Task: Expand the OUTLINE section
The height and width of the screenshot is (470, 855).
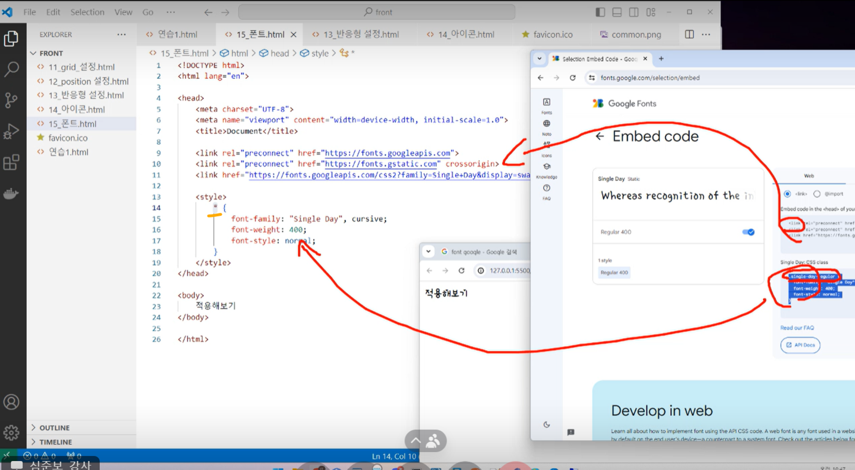Action: point(54,428)
